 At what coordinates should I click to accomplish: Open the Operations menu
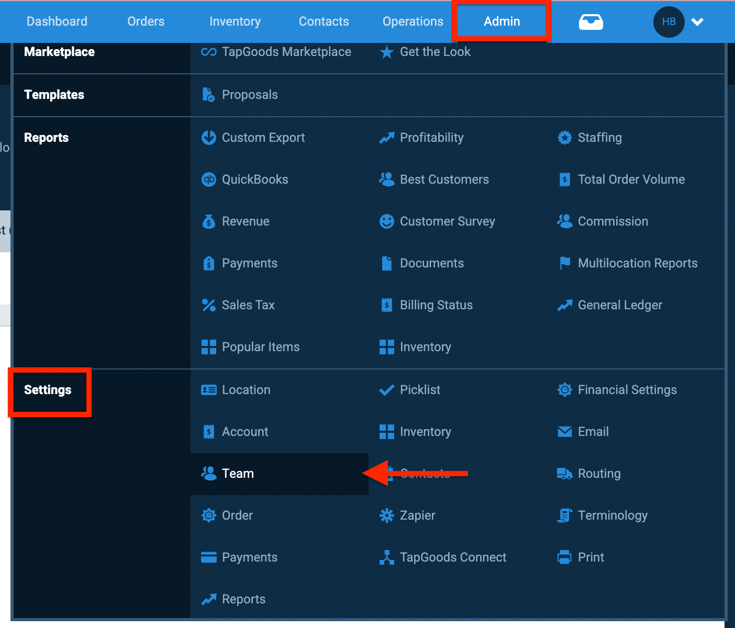pyautogui.click(x=413, y=21)
